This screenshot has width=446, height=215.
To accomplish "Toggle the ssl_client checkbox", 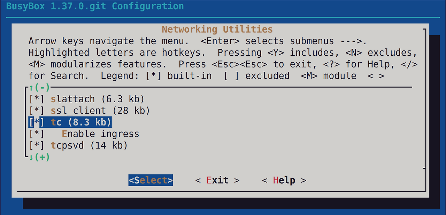I will click(36, 111).
